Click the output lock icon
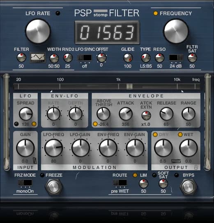 point(196,167)
